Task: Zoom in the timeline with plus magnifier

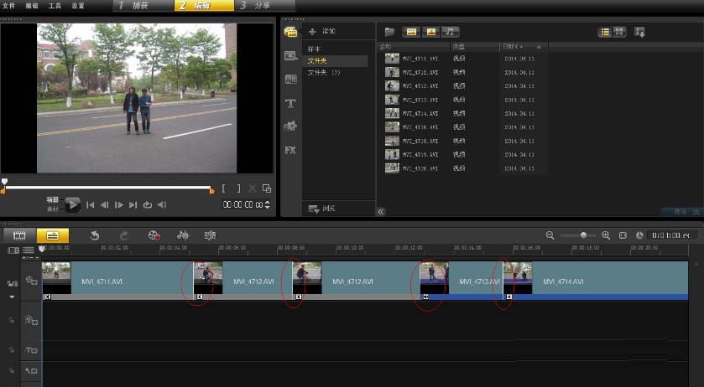Action: tap(606, 235)
